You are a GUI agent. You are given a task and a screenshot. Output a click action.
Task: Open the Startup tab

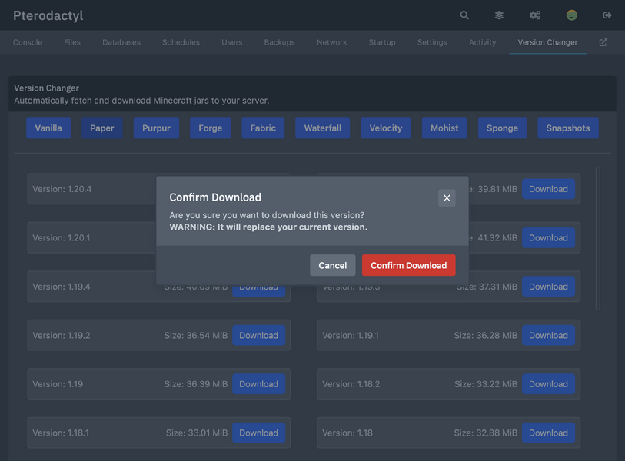tap(382, 42)
